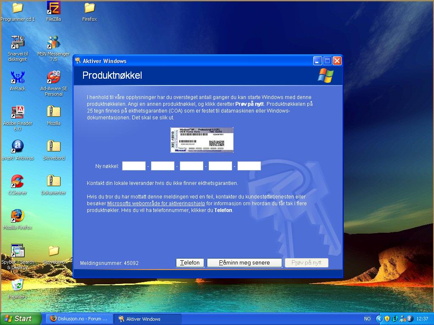434x325 pixels.
Task: Open the Start menu
Action: (x=20, y=319)
